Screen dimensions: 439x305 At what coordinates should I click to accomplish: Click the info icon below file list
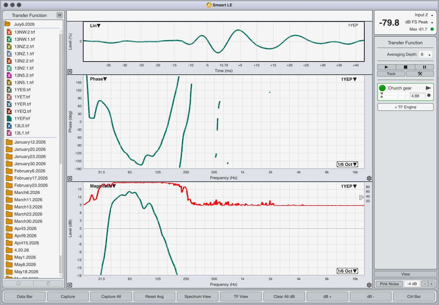coord(19,283)
